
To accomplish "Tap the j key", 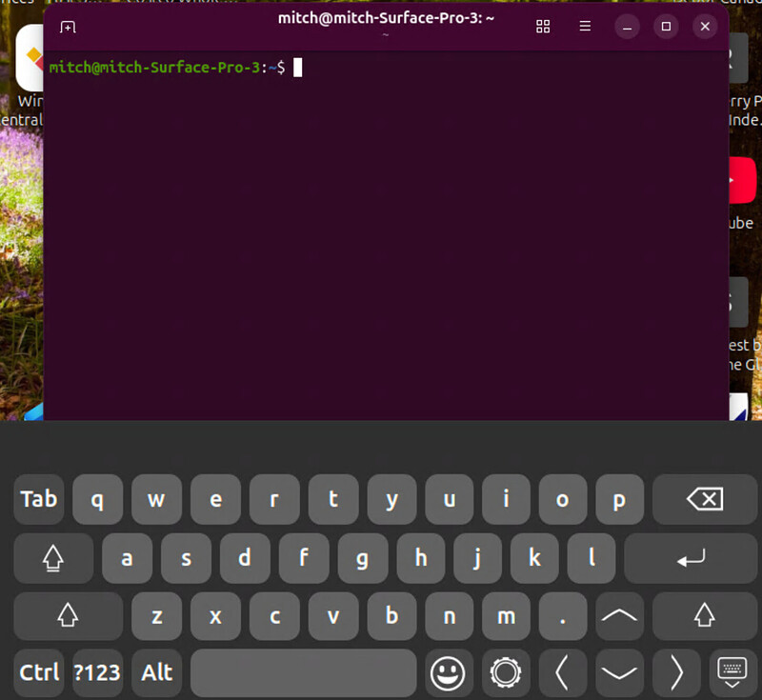I will coord(478,558).
